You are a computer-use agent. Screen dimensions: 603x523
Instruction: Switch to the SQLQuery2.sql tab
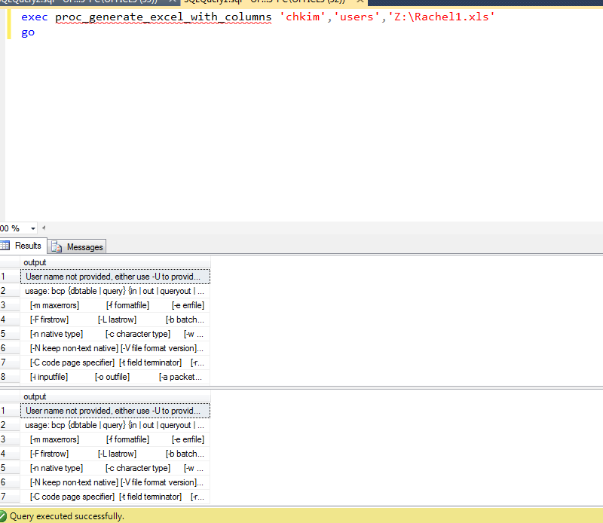click(x=79, y=2)
